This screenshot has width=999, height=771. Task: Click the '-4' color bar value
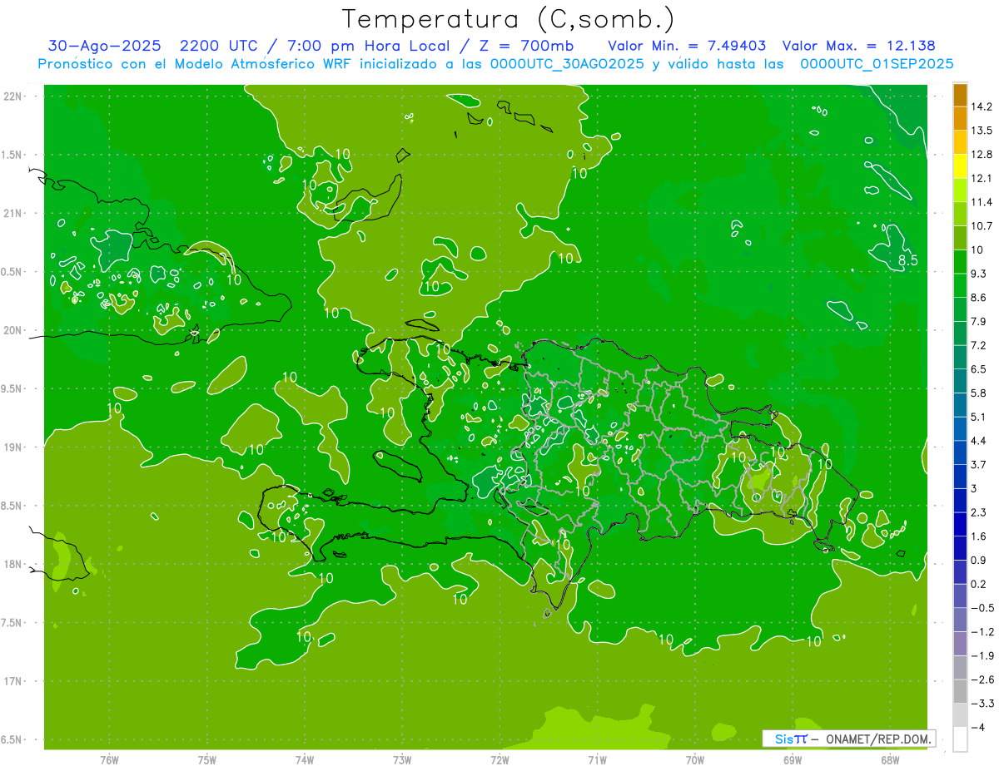click(x=979, y=727)
